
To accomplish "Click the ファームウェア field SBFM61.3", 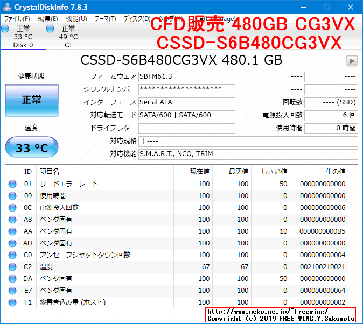I will (x=187, y=77).
